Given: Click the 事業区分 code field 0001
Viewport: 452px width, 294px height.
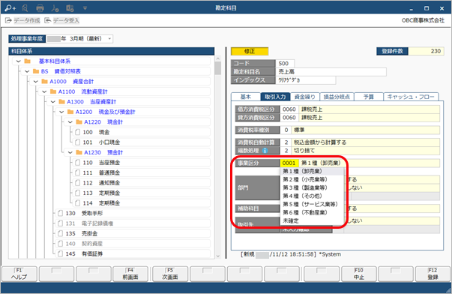Looking at the screenshot, I should 289,163.
